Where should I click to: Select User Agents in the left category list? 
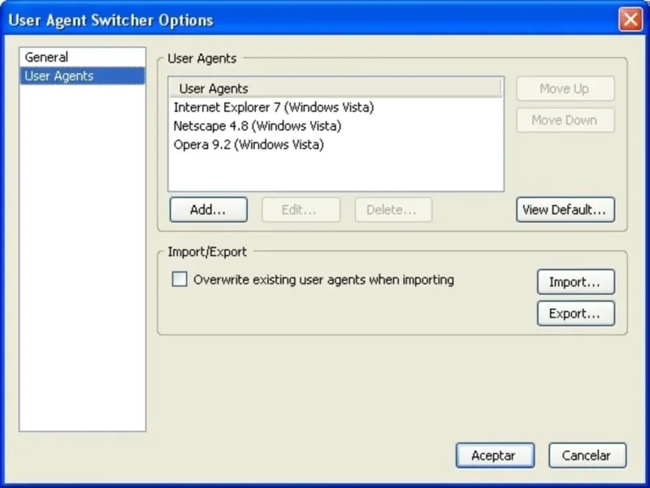coord(83,76)
